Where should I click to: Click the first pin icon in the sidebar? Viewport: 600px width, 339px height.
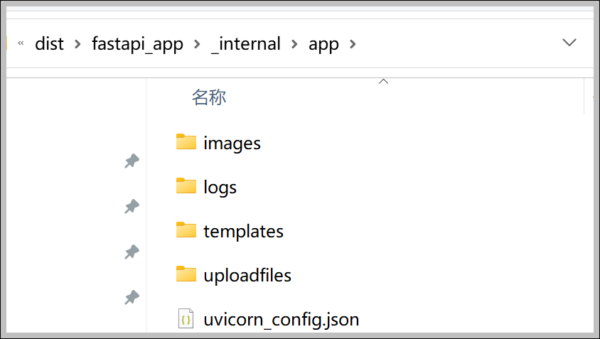(x=132, y=161)
